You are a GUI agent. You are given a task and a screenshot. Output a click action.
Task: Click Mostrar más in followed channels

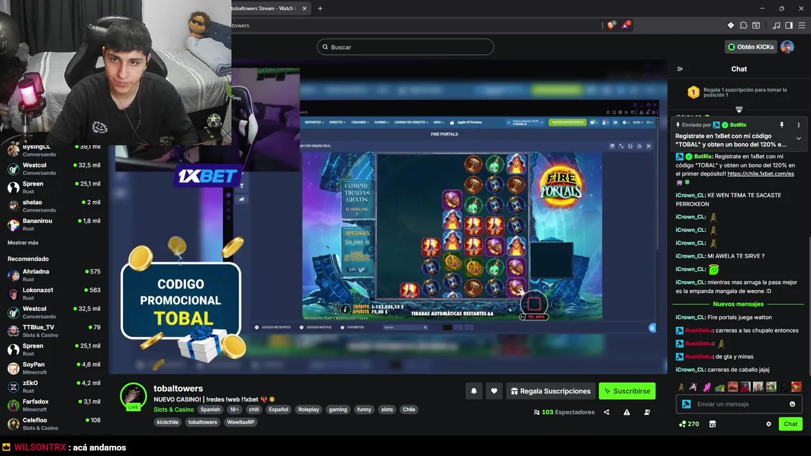coord(23,243)
